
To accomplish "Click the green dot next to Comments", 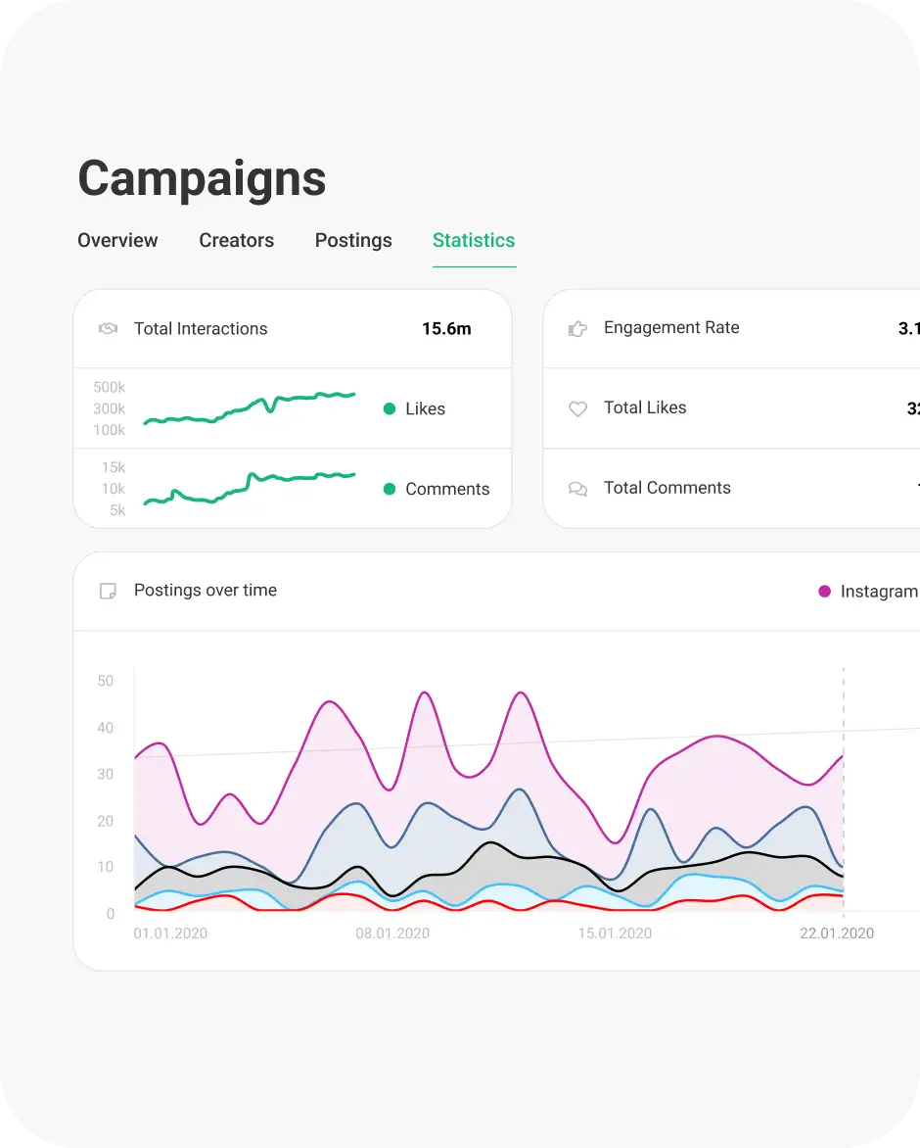I will pyautogui.click(x=389, y=488).
